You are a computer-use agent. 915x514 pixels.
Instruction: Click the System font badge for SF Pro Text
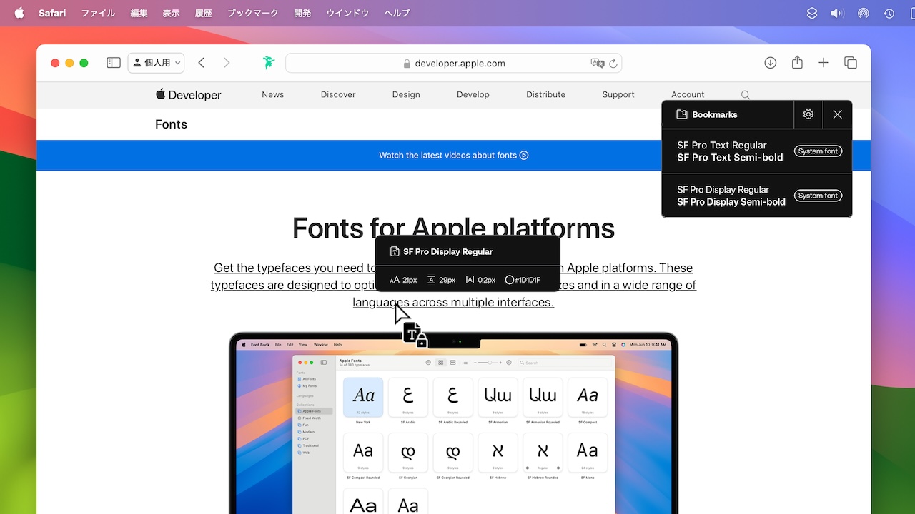pyautogui.click(x=818, y=151)
